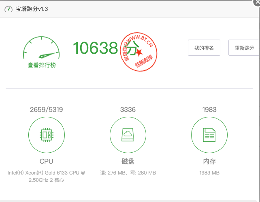
Task: Click the small gauge icon beside 宝塔跑分v1.3 title
Action: pos(9,9)
